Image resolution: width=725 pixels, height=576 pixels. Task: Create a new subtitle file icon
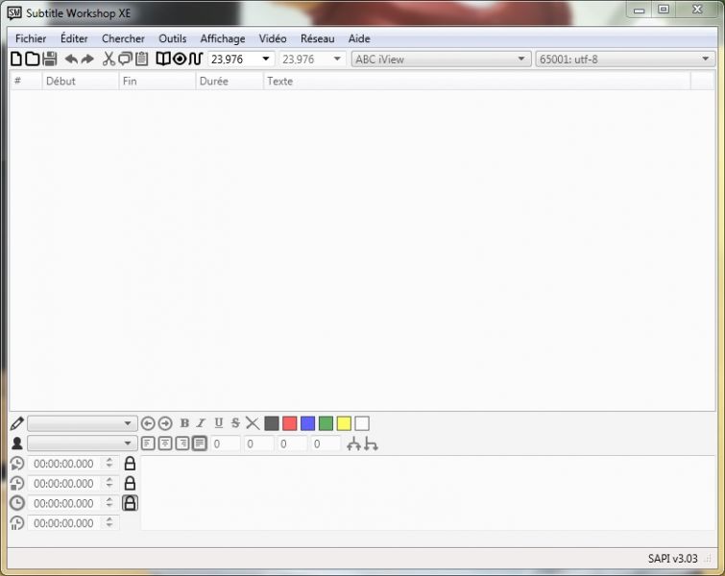pyautogui.click(x=16, y=60)
